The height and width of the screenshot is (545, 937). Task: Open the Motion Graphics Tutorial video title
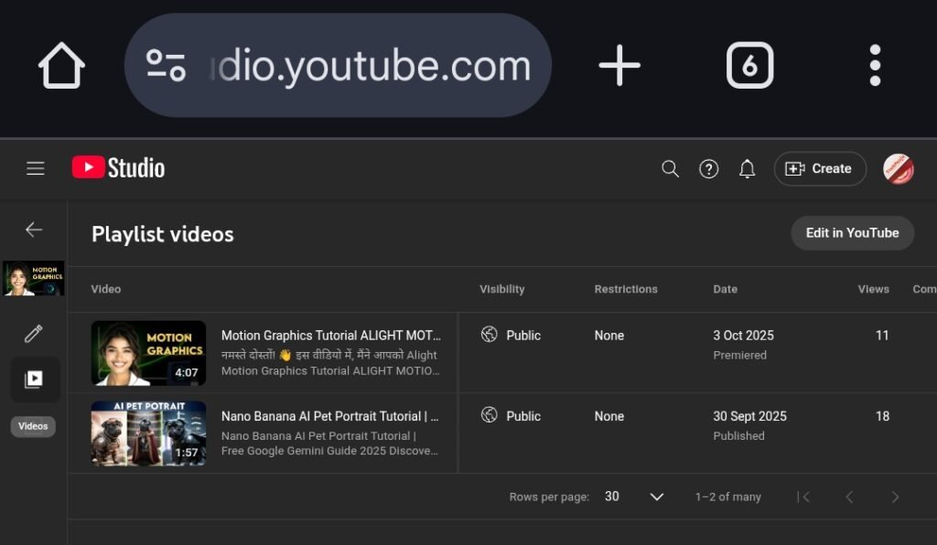click(x=330, y=336)
